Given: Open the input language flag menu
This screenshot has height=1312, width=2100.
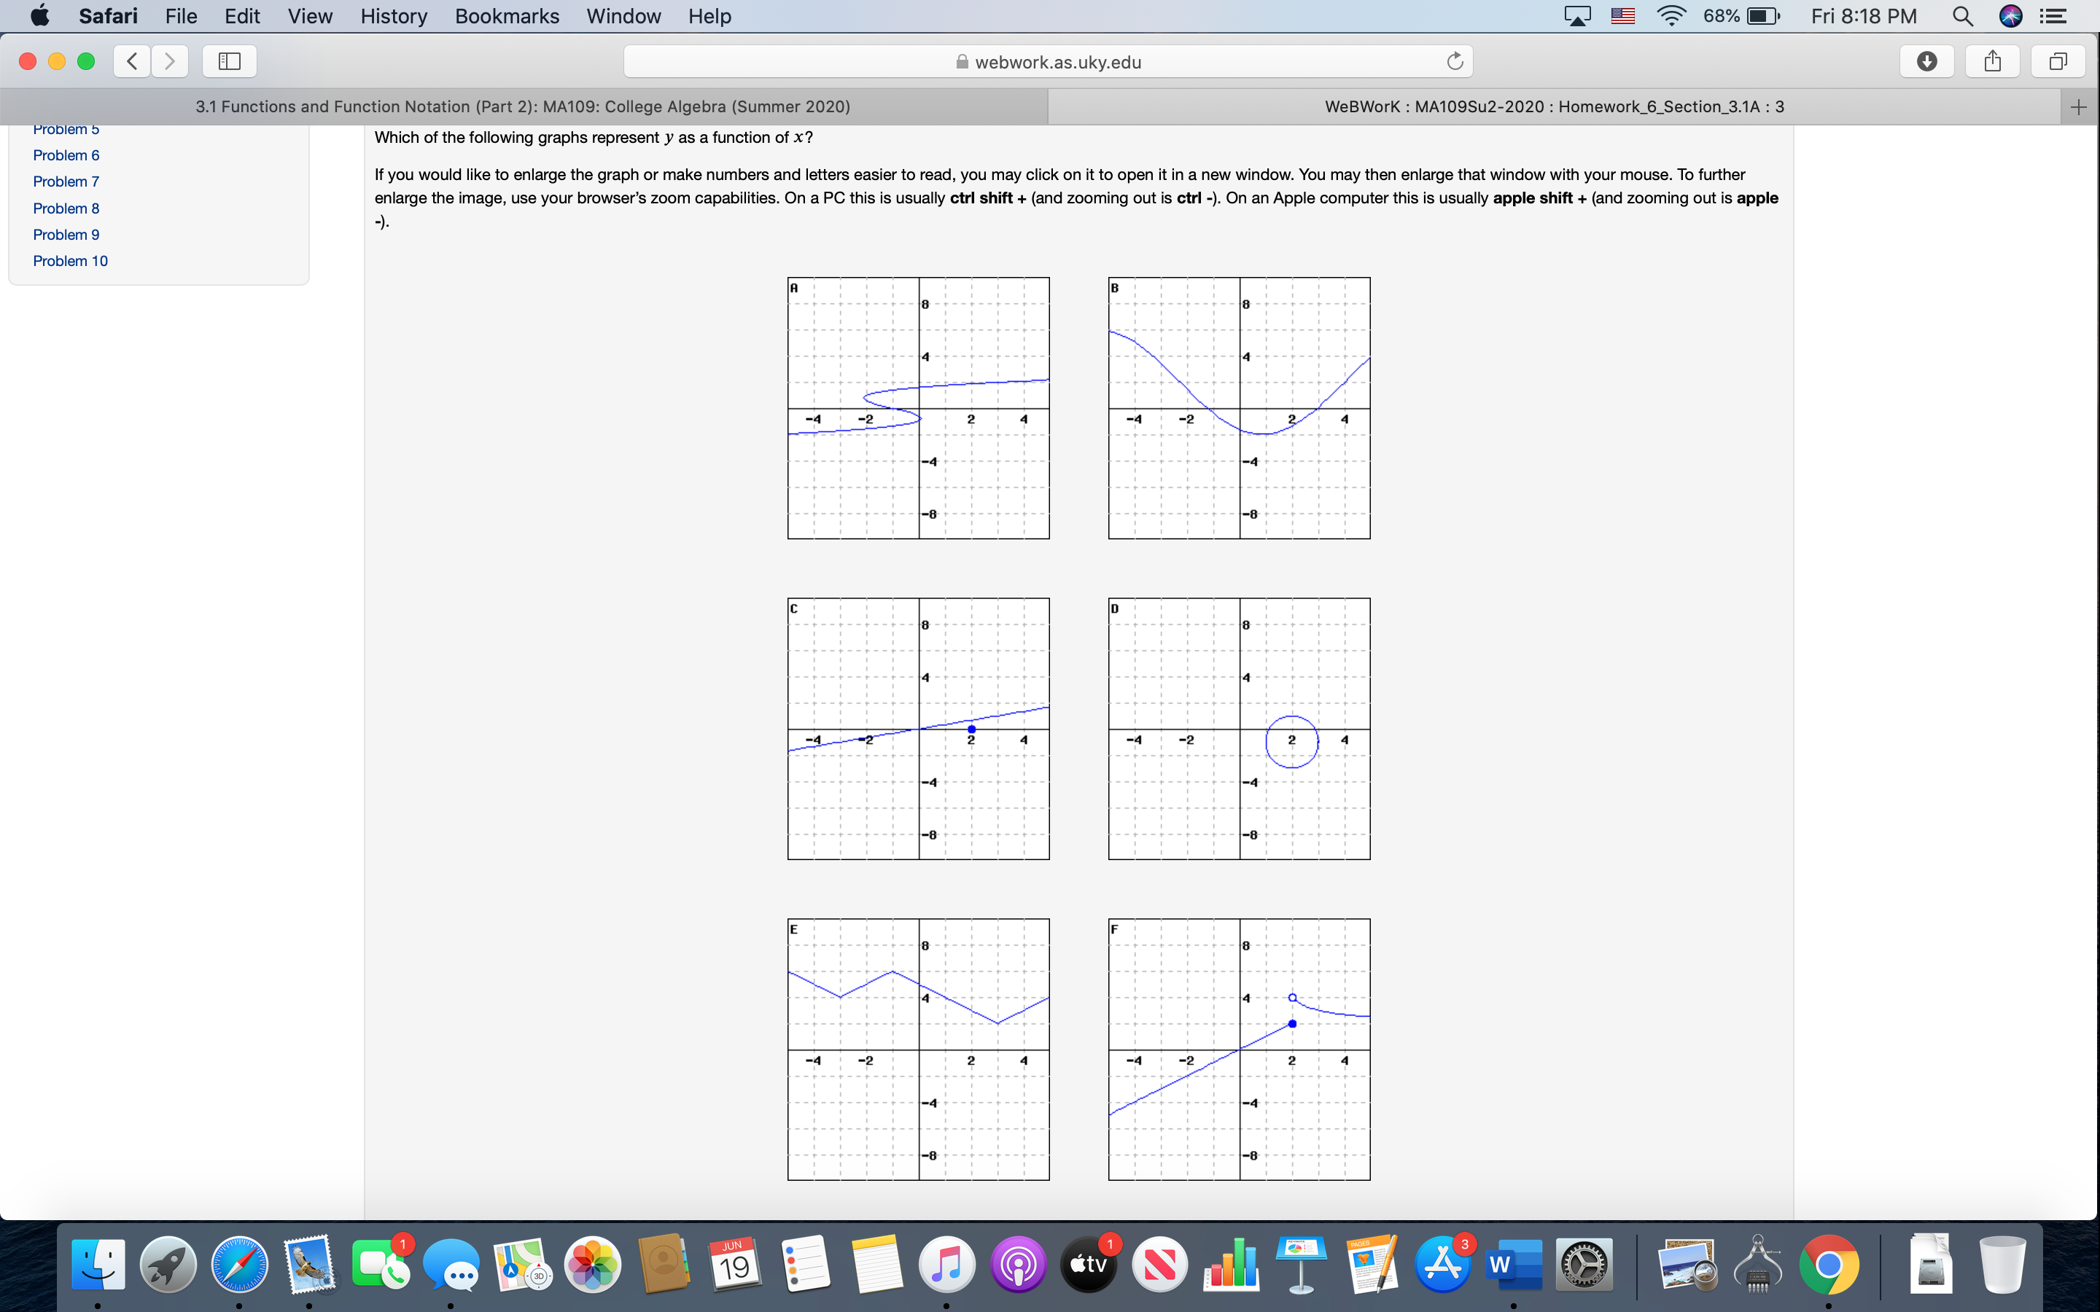Looking at the screenshot, I should point(1622,15).
